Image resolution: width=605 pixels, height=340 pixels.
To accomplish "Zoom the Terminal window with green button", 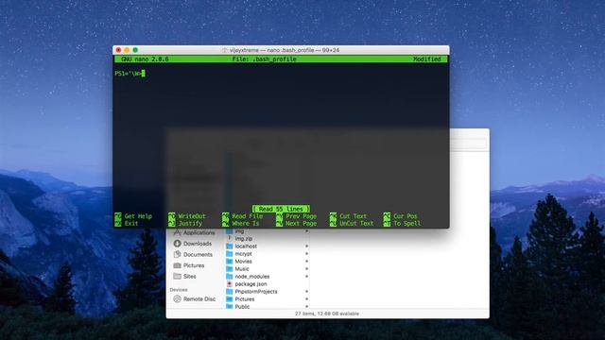I will 135,50.
